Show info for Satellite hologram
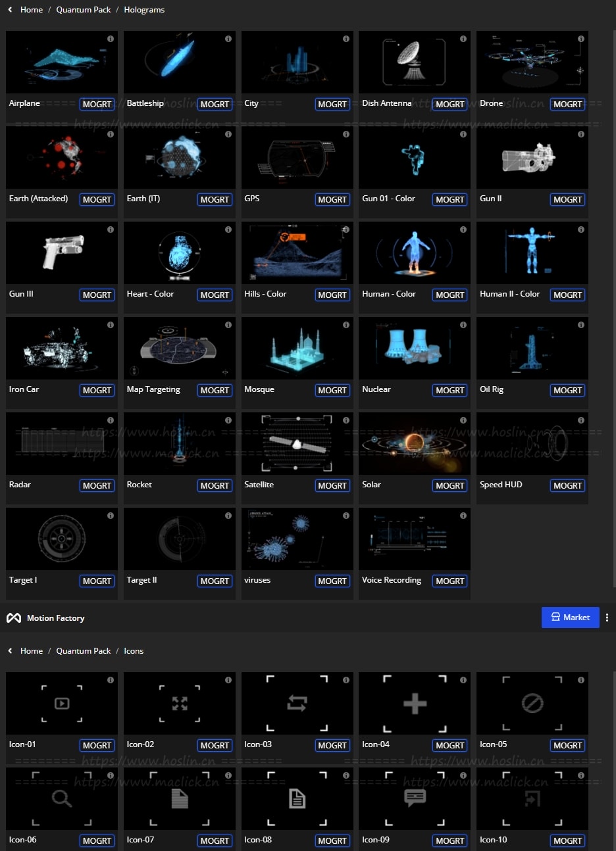Viewport: 616px width, 851px height. [x=346, y=420]
